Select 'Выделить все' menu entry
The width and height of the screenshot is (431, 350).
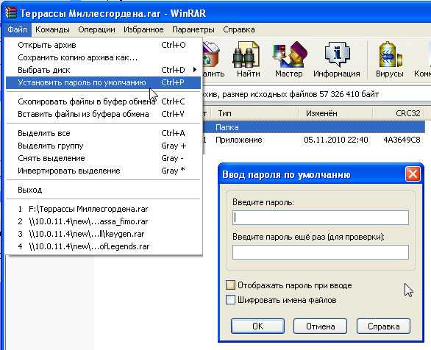tap(103, 133)
